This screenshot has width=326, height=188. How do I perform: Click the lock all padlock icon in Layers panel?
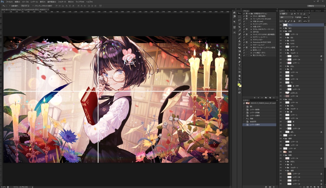[x=294, y=21]
